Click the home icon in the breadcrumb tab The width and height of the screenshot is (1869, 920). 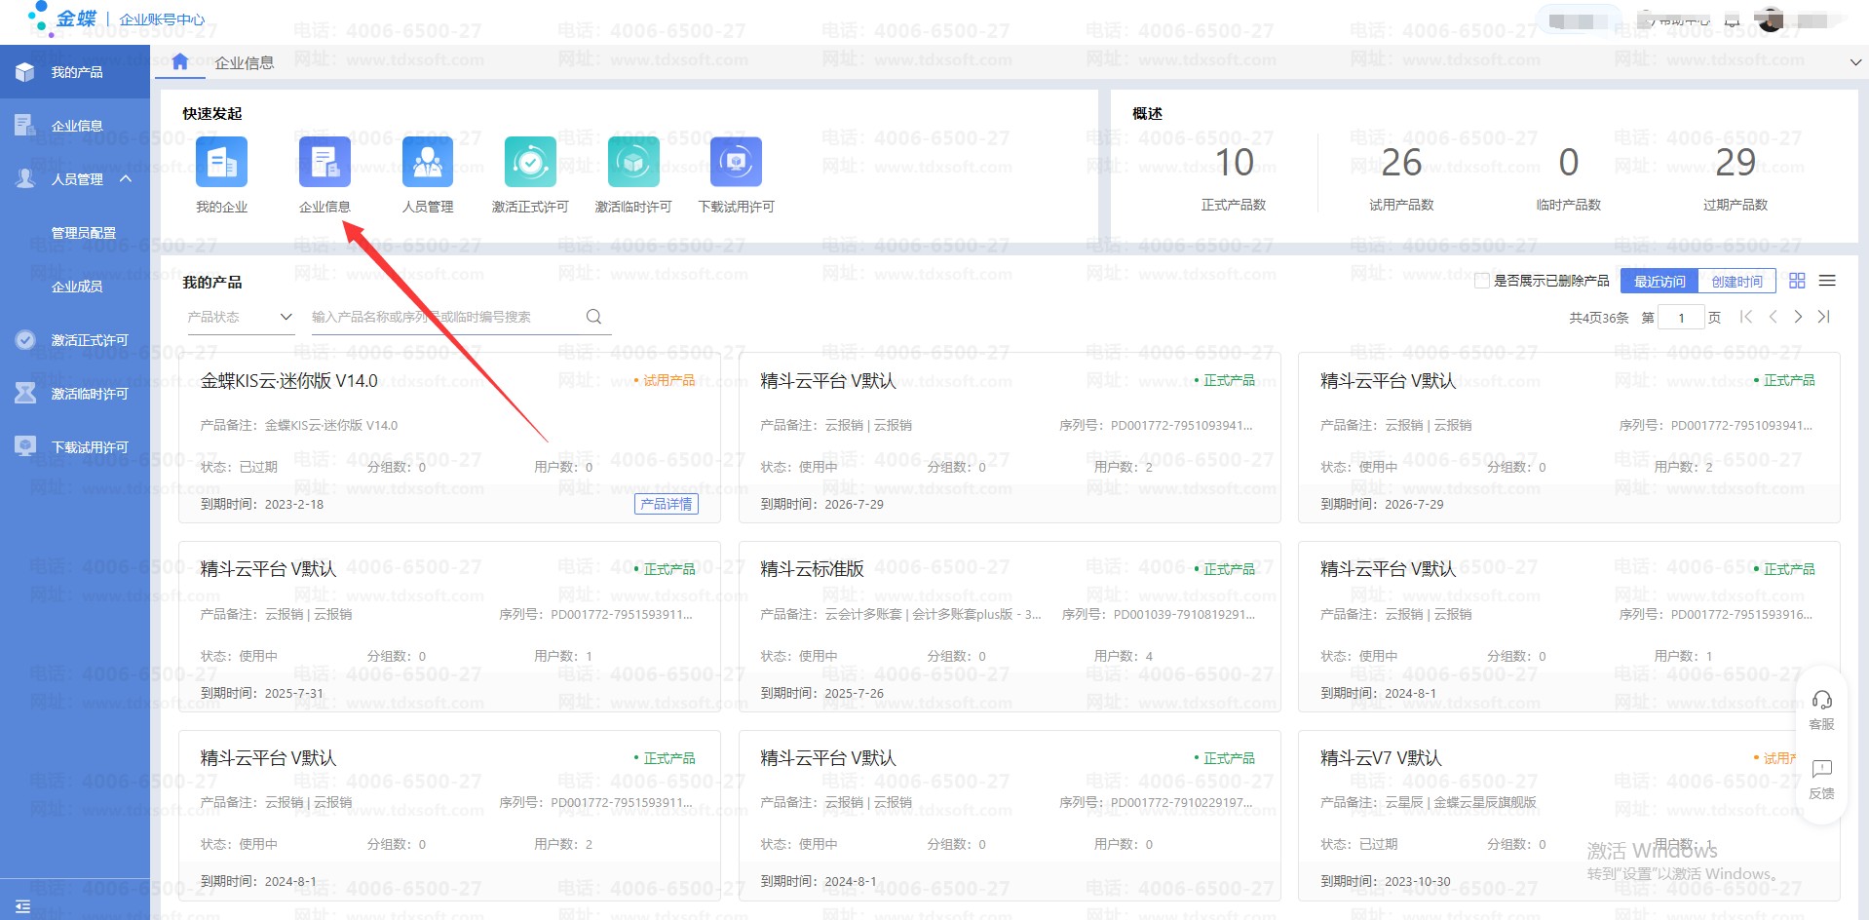(180, 62)
